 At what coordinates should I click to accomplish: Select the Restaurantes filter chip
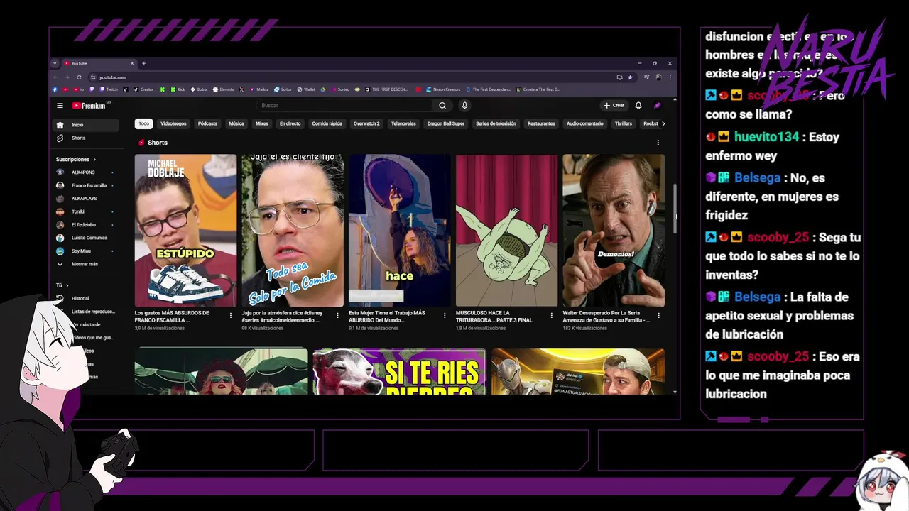coord(541,123)
